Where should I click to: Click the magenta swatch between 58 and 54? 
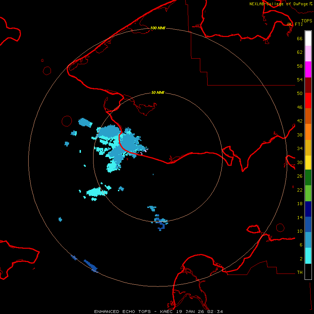[308, 69]
